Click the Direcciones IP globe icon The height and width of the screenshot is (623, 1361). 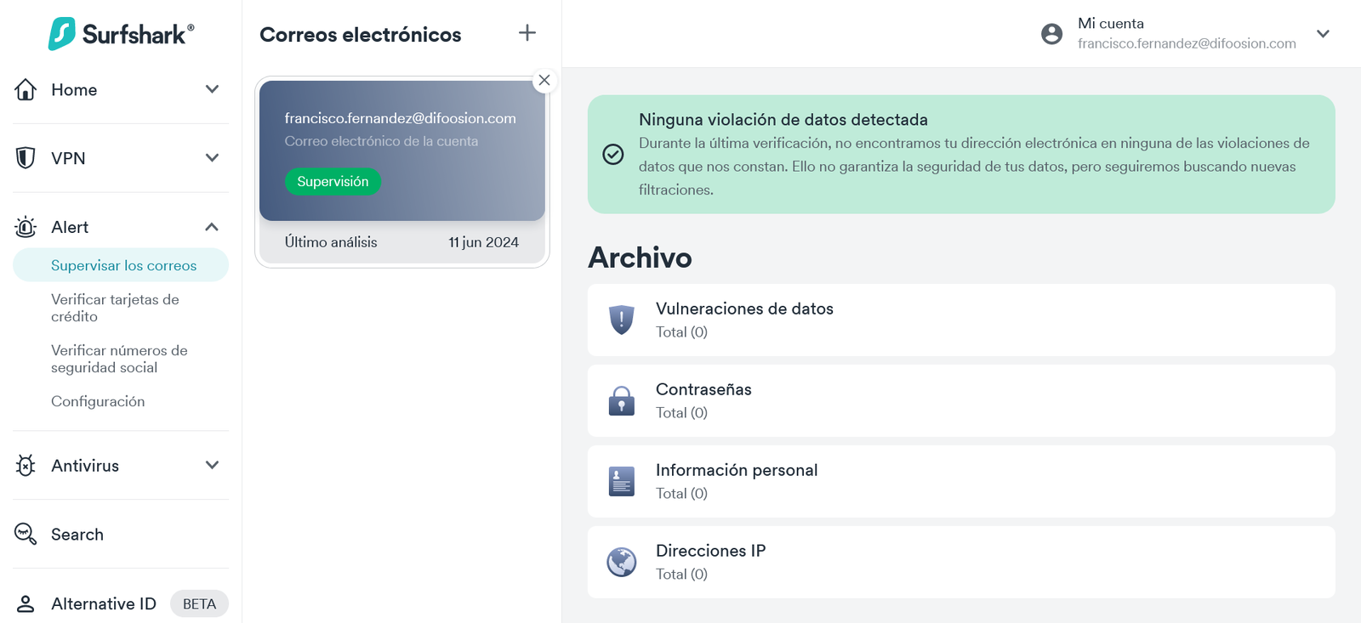[x=622, y=562]
